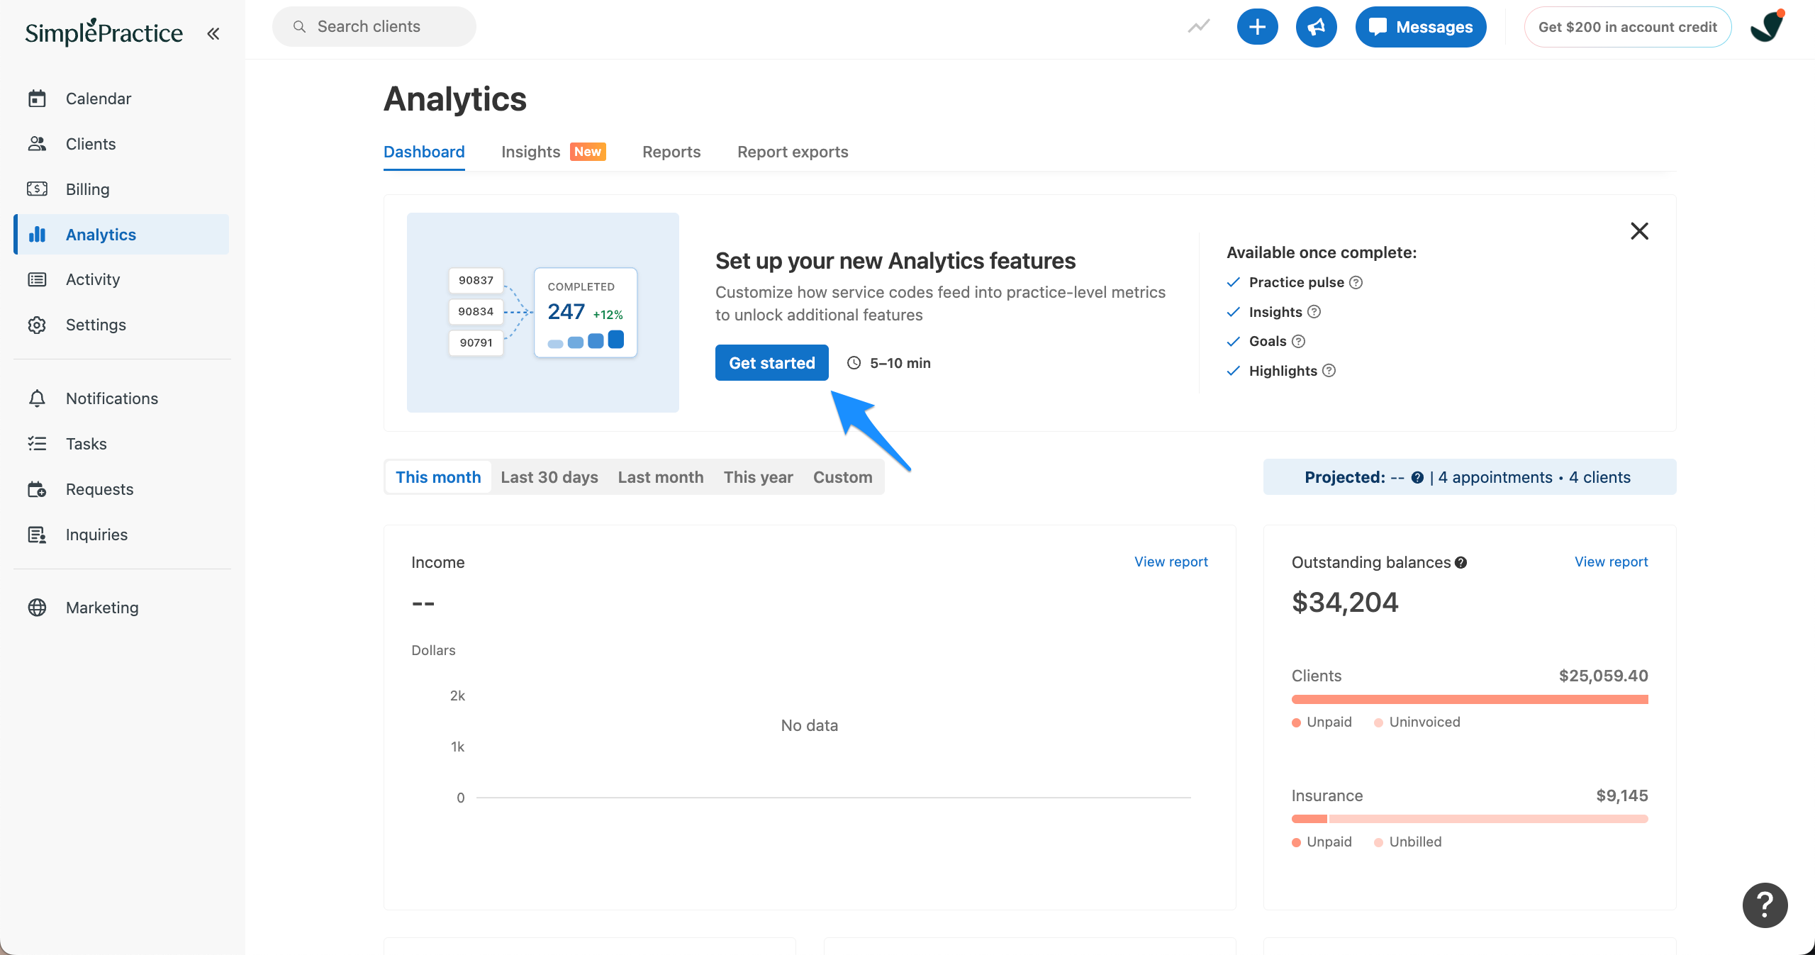
Task: Open the help question mark button
Action: click(1765, 905)
